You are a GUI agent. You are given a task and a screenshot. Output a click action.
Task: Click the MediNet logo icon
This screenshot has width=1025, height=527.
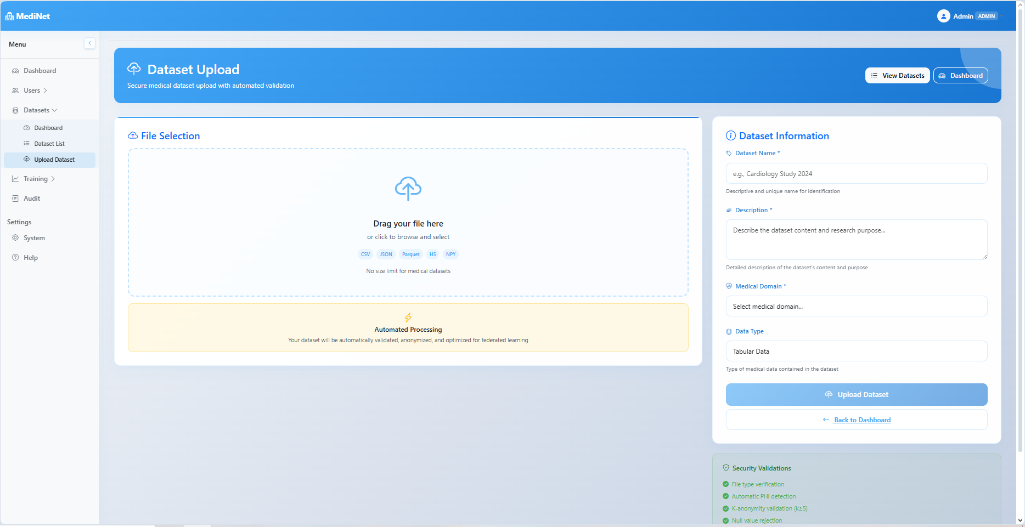pyautogui.click(x=9, y=15)
